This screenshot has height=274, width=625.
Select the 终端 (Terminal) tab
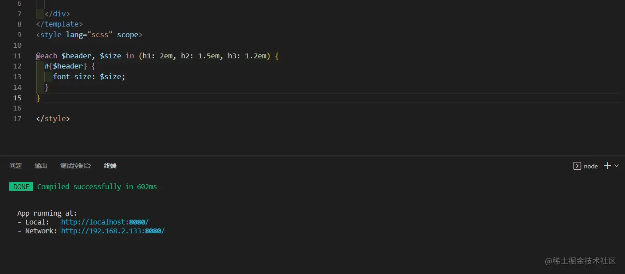pos(110,166)
